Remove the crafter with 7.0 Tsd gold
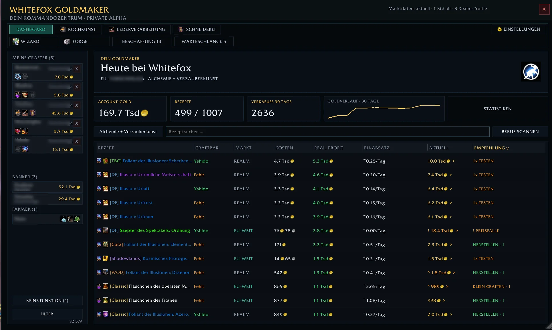This screenshot has height=330, width=552. [x=77, y=69]
